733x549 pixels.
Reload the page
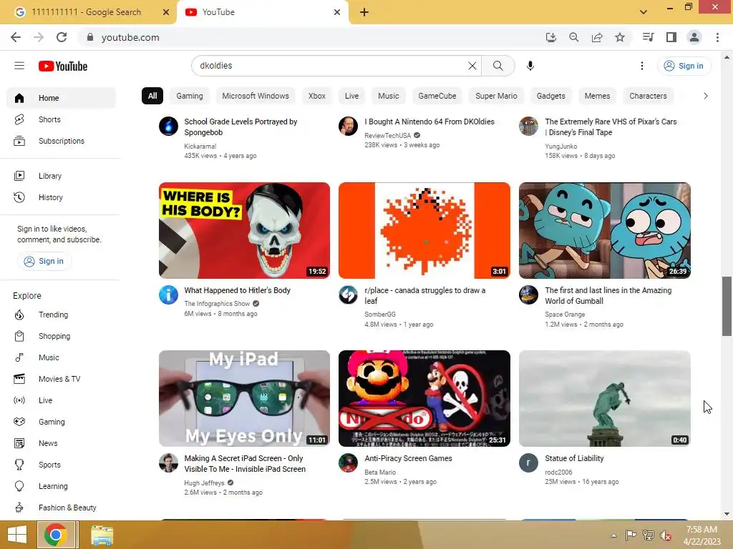62,37
